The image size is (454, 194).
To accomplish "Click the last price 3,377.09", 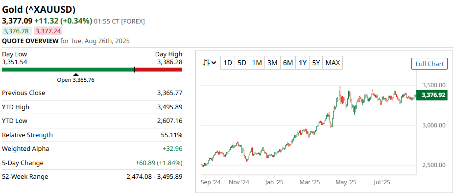I will tap(17, 21).
